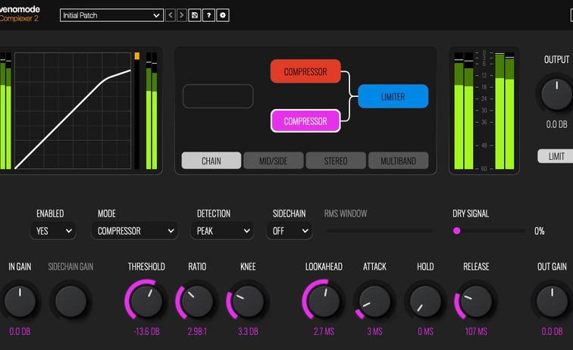Screen dimensions: 573x350
Task: Click the next patch arrow
Action: tap(182, 15)
